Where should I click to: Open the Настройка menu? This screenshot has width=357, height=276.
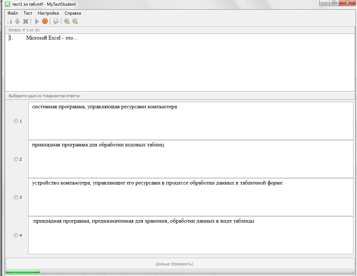pyautogui.click(x=48, y=13)
